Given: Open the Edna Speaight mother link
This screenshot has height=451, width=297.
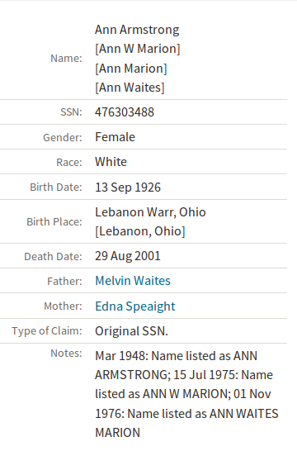Looking at the screenshot, I should pyautogui.click(x=135, y=306).
